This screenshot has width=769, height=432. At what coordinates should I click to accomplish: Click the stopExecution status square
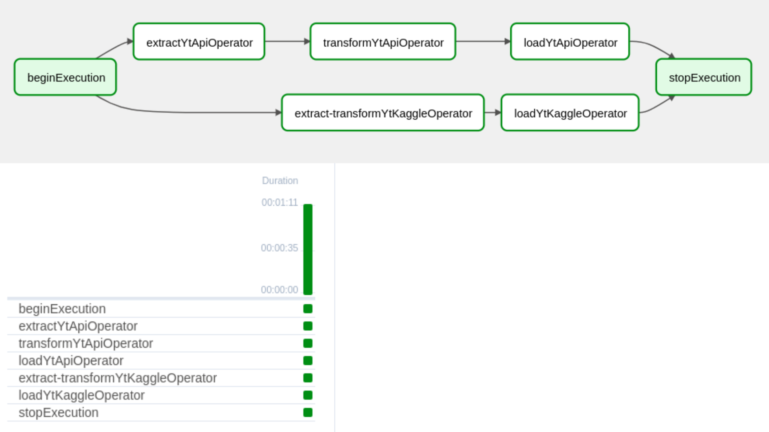tap(308, 412)
